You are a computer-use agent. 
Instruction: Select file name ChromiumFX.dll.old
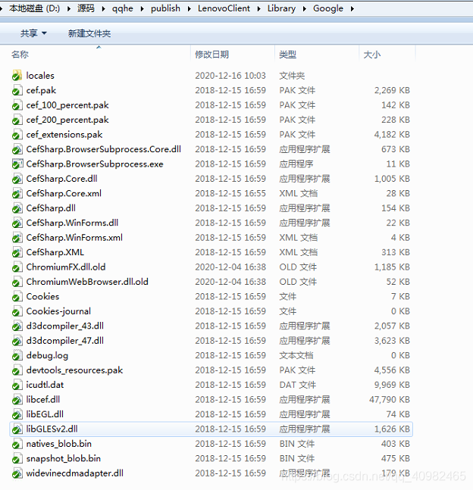[x=66, y=267]
